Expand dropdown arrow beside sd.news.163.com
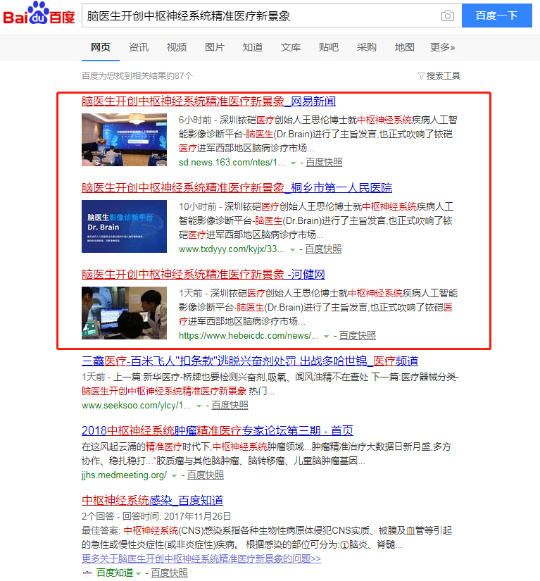 [x=293, y=163]
